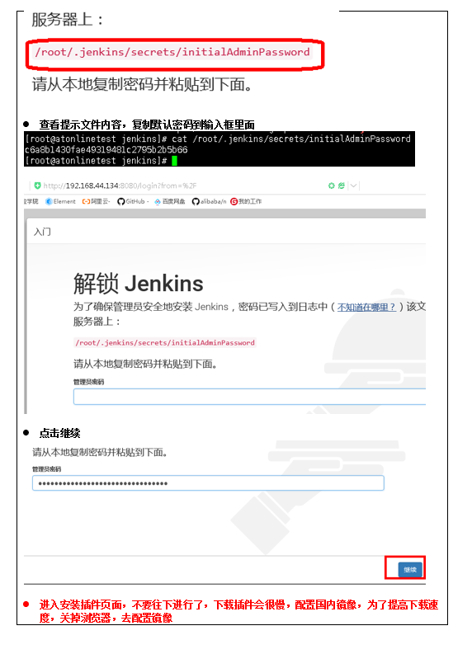Viewport: 472px width, 654px height.
Task: Click the green security shield icon in address bar
Action: [x=38, y=186]
